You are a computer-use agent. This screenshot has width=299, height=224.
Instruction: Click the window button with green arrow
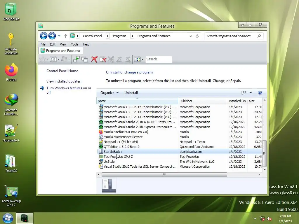[x=77, y=59]
